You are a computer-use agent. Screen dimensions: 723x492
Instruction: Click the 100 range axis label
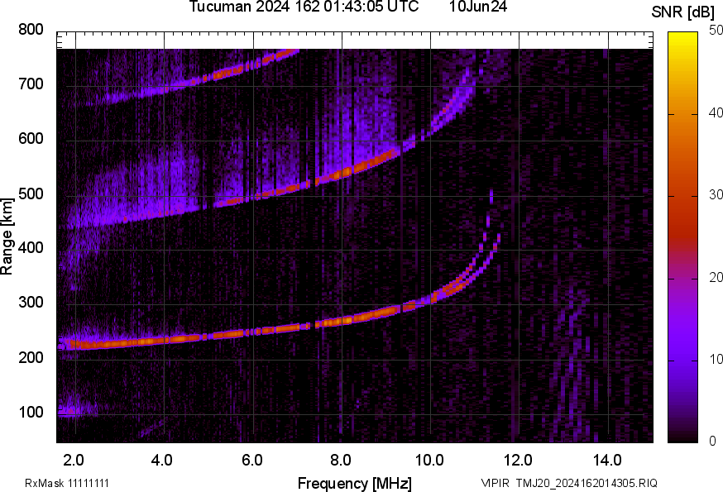click(x=31, y=412)
